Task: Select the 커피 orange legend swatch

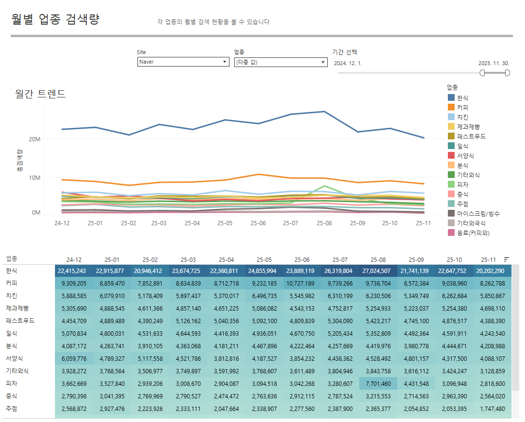Action: pyautogui.click(x=451, y=108)
